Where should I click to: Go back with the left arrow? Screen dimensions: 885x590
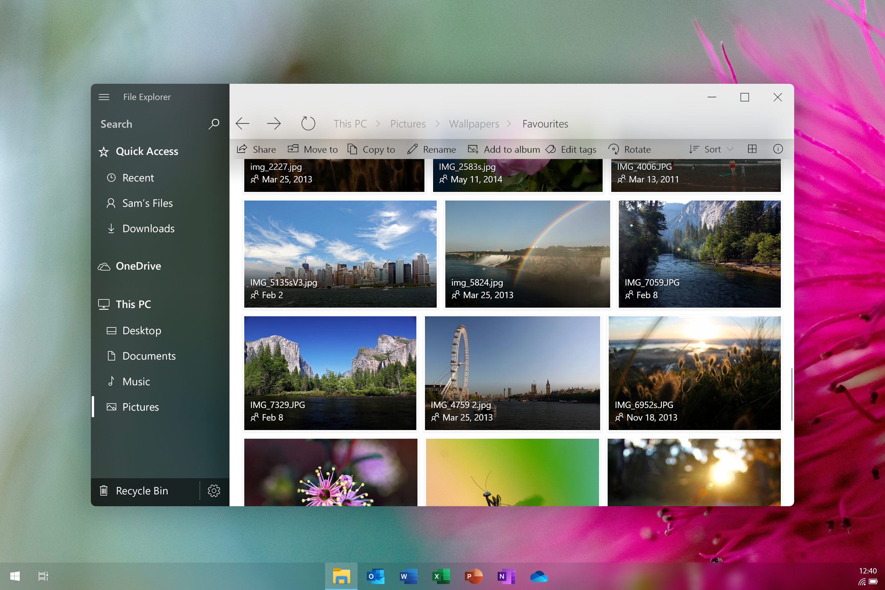tap(242, 123)
